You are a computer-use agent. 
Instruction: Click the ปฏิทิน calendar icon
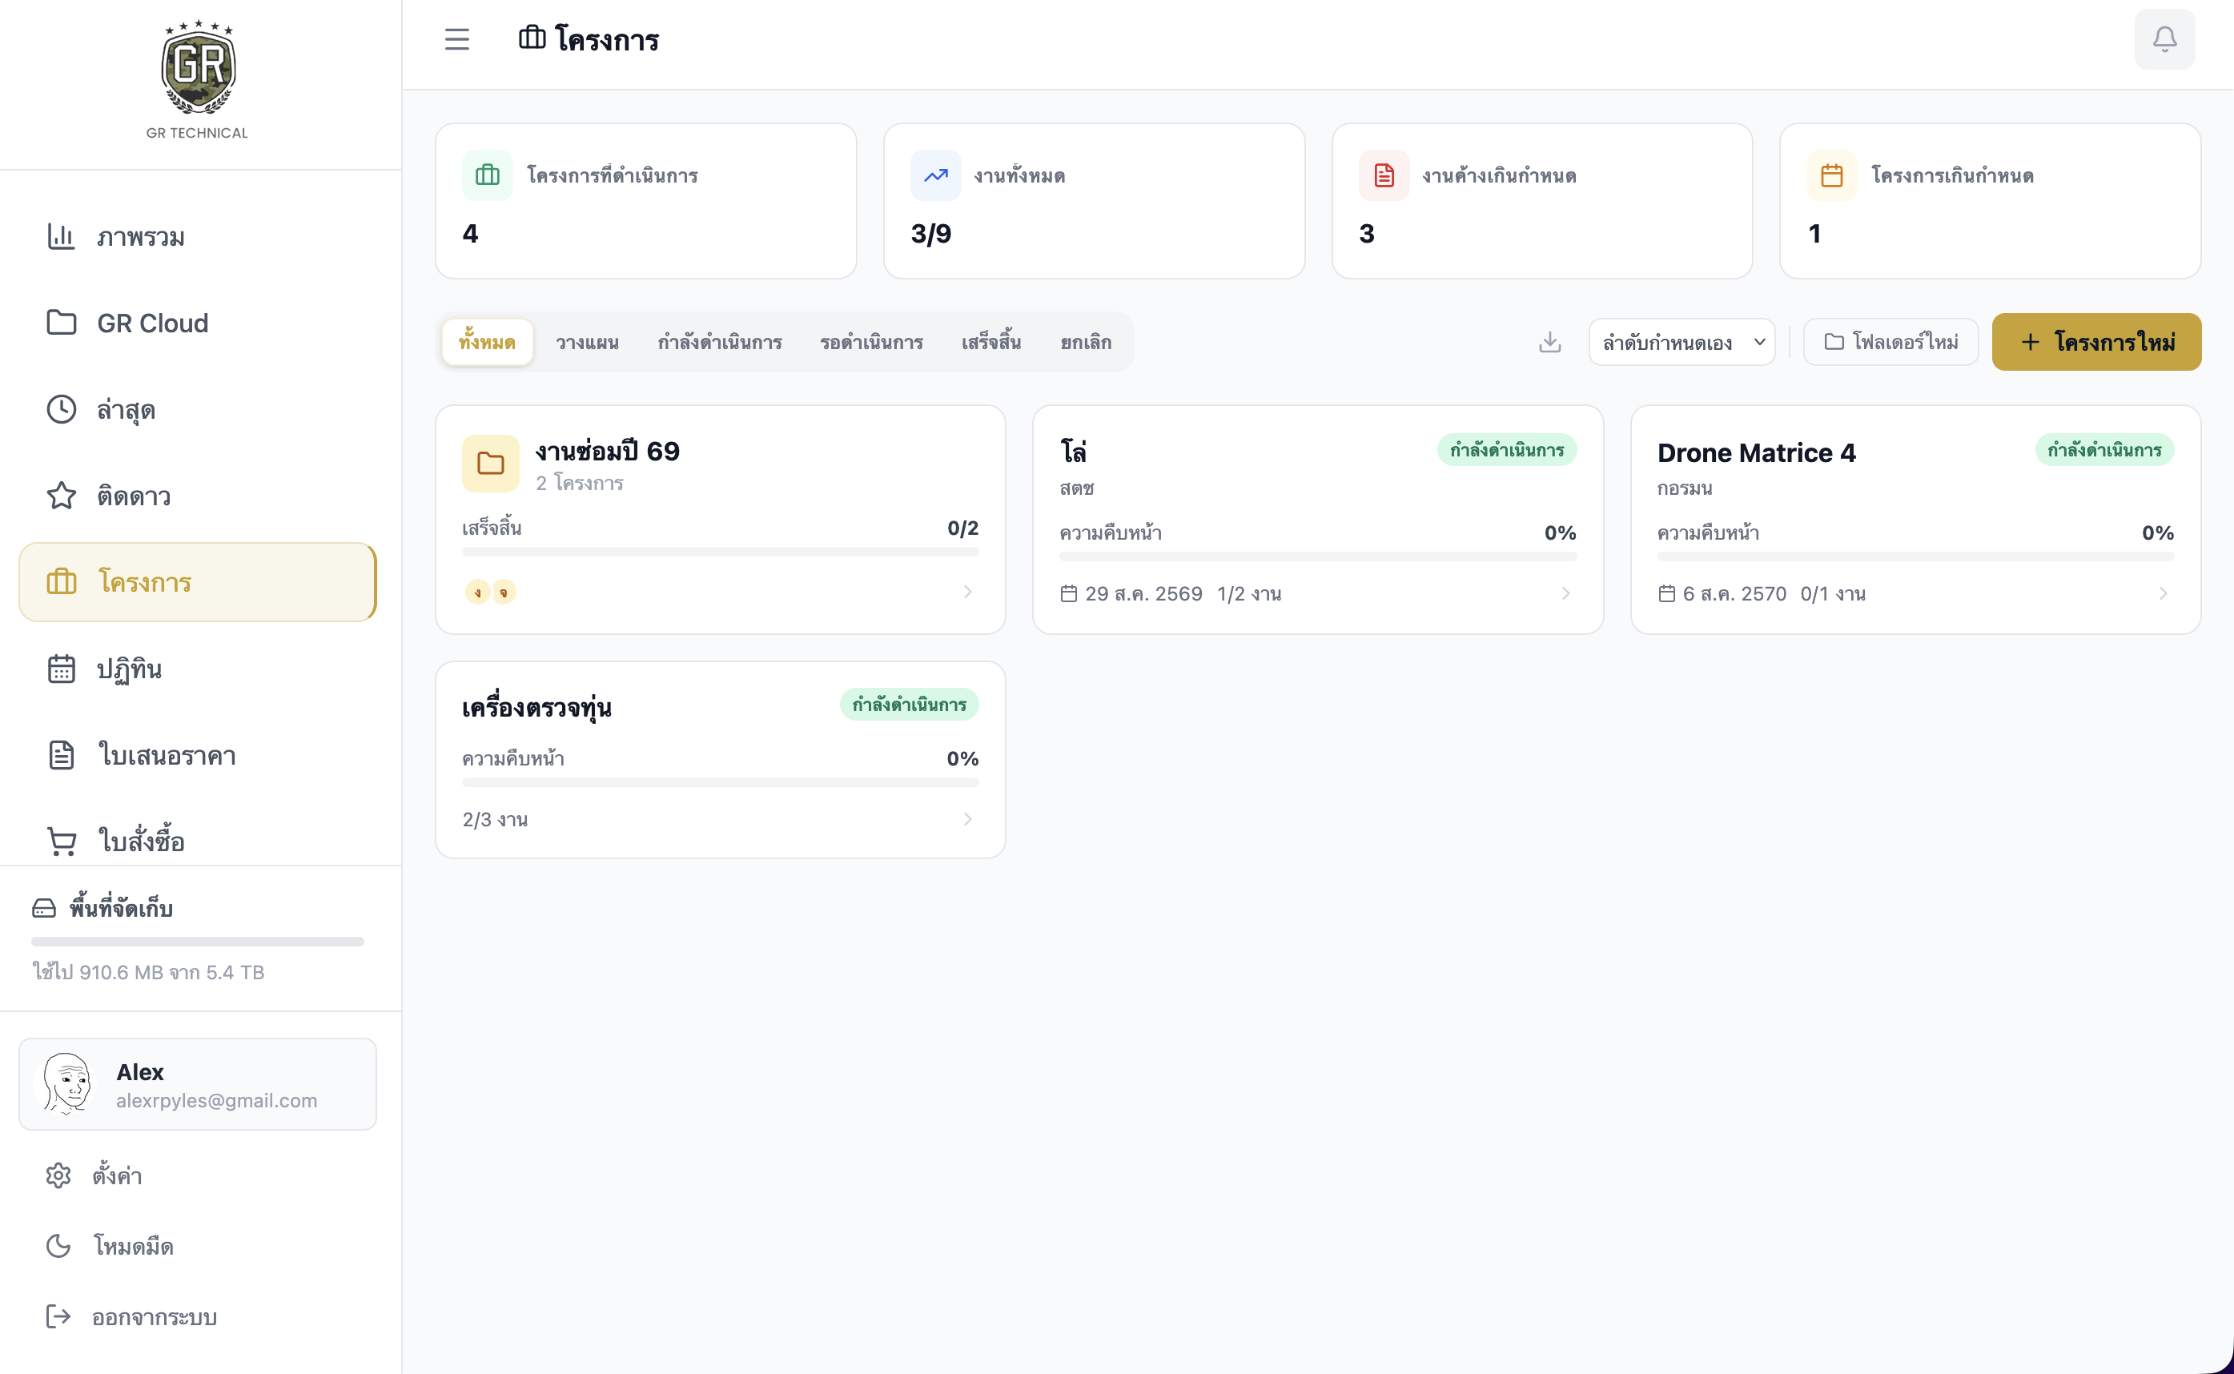pos(61,669)
